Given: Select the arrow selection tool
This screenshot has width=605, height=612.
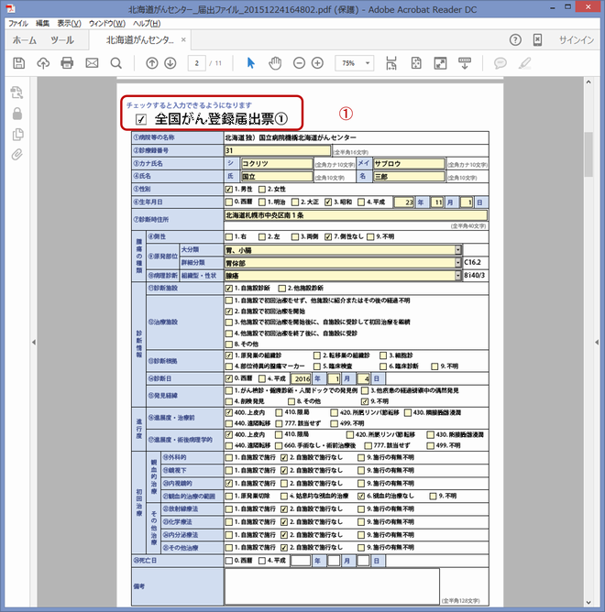Looking at the screenshot, I should pyautogui.click(x=251, y=63).
